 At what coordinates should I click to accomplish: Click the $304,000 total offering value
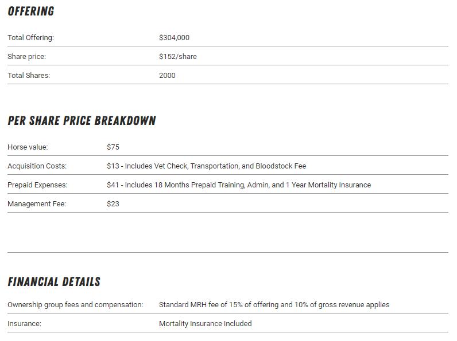tap(174, 38)
